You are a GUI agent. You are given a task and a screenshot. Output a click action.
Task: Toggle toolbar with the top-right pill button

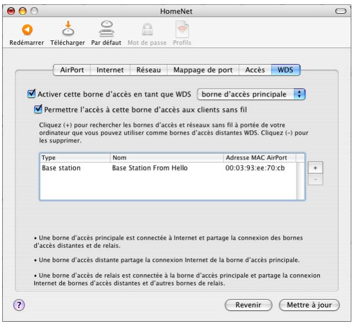341,11
